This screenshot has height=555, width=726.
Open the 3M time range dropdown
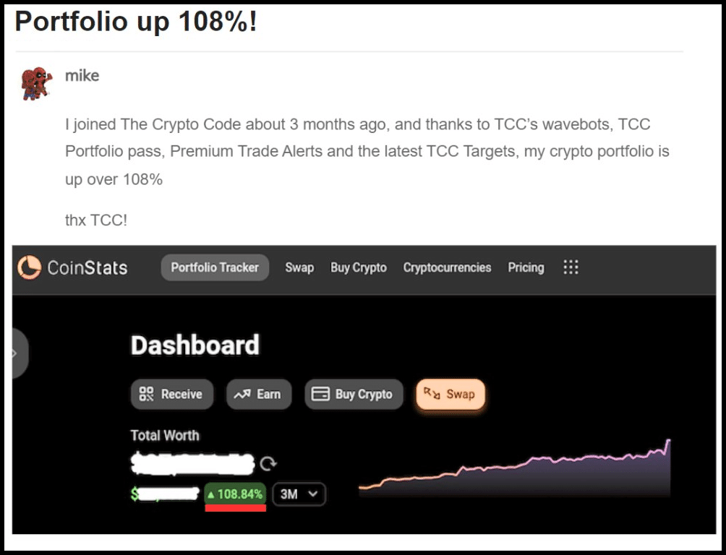[299, 494]
